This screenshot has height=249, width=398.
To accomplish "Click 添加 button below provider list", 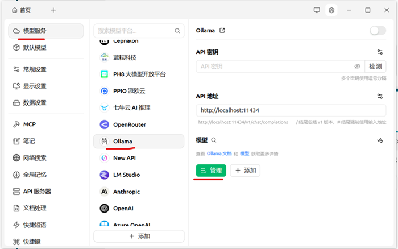I will (x=139, y=236).
